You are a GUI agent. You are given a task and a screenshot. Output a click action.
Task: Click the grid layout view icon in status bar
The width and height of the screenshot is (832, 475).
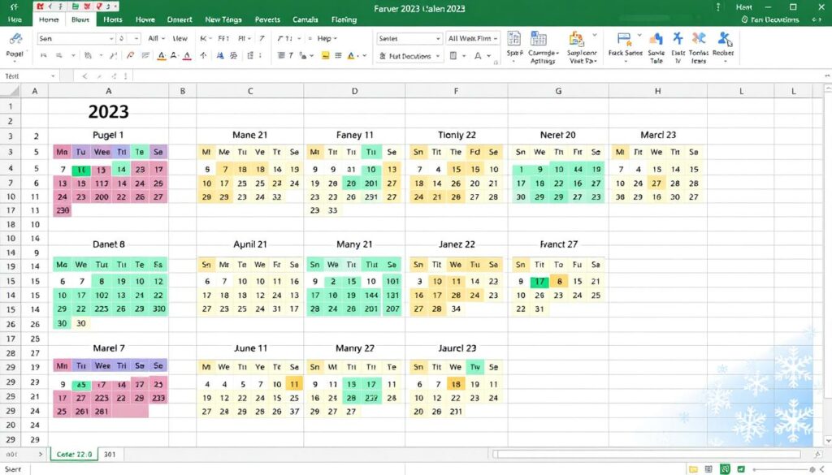(x=708, y=469)
